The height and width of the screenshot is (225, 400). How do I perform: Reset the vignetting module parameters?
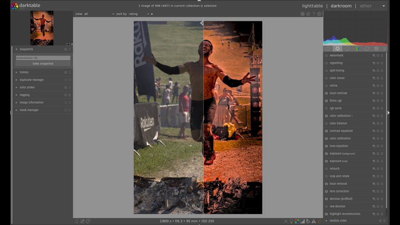[x=378, y=63]
